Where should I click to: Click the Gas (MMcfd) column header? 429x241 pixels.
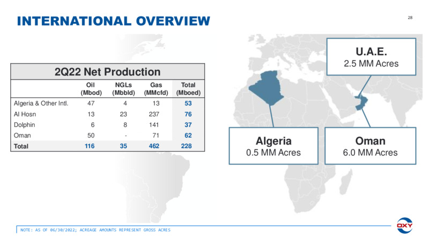pyautogui.click(x=156, y=89)
